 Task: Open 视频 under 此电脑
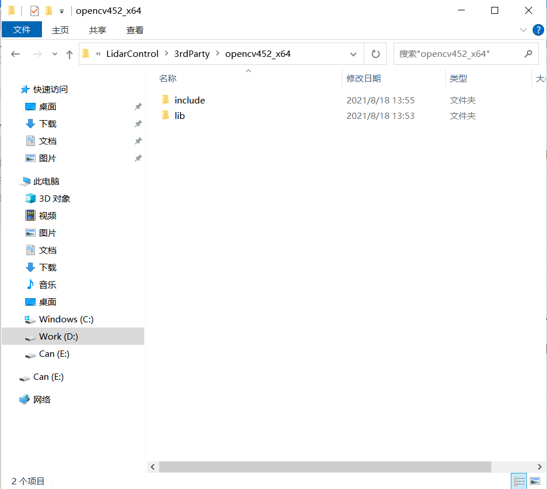(48, 216)
